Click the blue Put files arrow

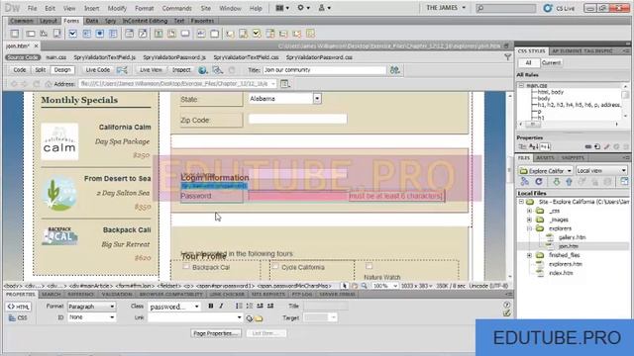(569, 182)
